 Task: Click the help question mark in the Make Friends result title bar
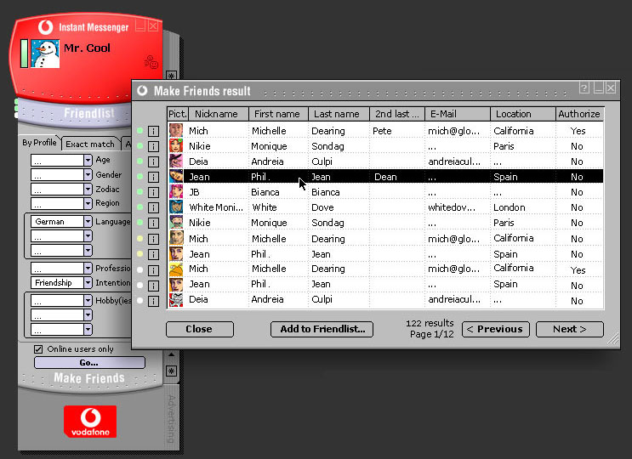click(x=584, y=89)
